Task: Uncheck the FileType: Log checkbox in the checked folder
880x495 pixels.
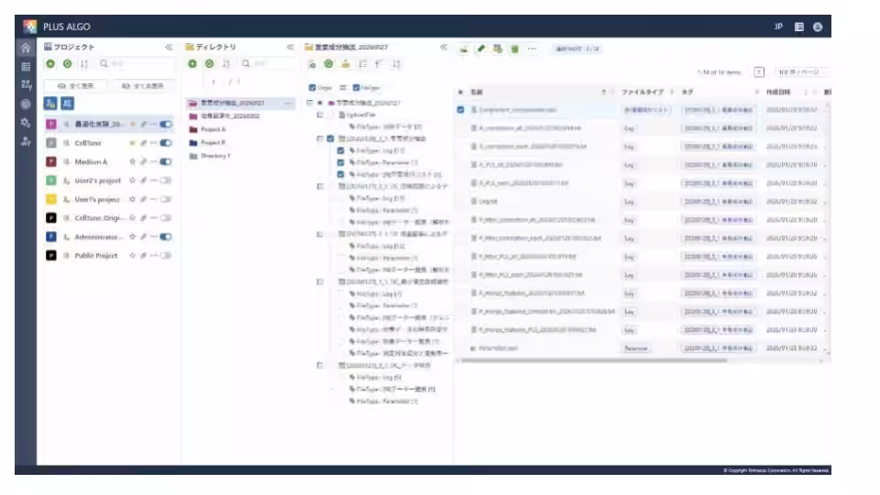Action: click(x=341, y=150)
